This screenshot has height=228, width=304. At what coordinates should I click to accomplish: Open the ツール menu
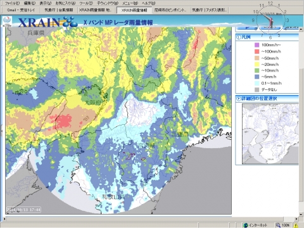pyautogui.click(x=86, y=3)
